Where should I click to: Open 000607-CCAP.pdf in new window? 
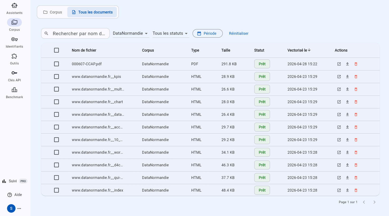click(x=339, y=64)
